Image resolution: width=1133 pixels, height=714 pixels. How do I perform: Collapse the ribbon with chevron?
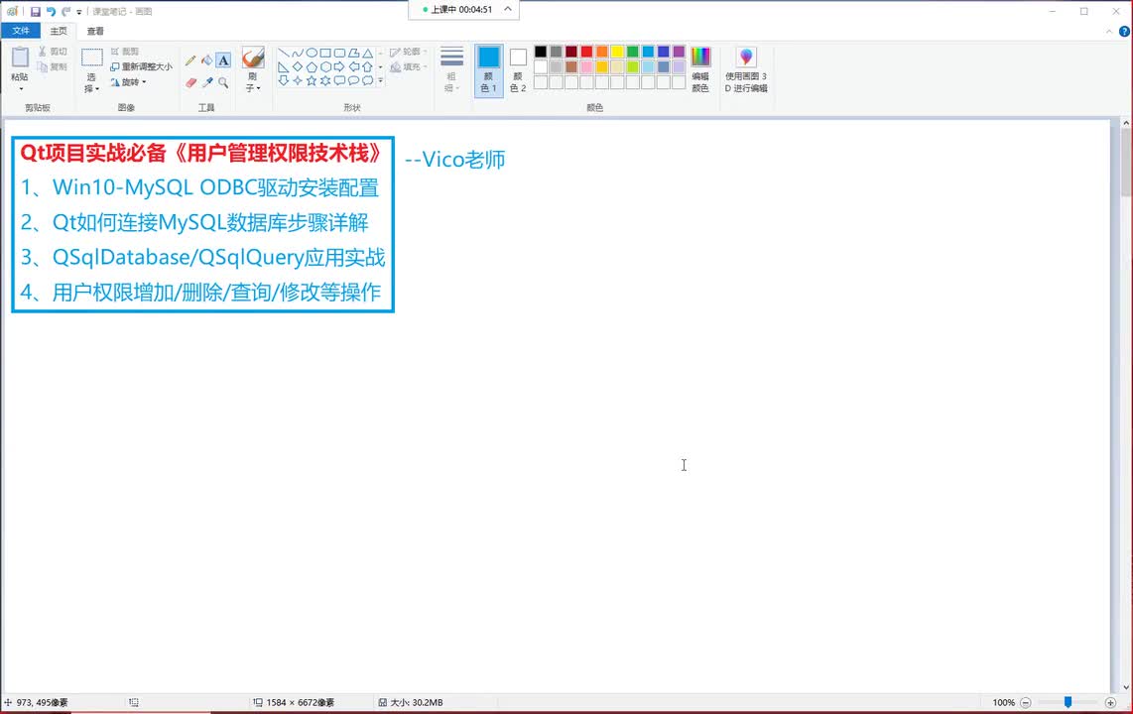click(1109, 31)
